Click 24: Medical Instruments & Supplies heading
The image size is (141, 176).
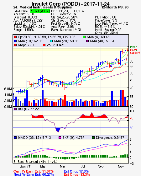pyautogui.click(x=43, y=7)
